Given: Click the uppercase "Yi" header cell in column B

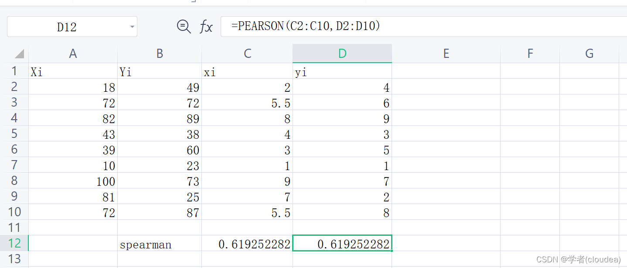Looking at the screenshot, I should click(x=160, y=71).
